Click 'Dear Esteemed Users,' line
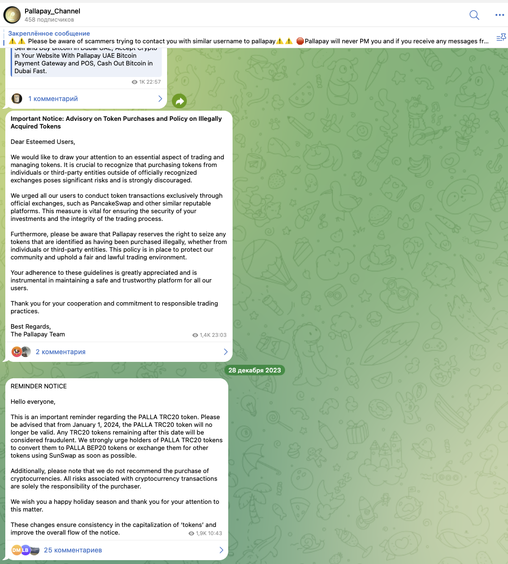 point(43,141)
